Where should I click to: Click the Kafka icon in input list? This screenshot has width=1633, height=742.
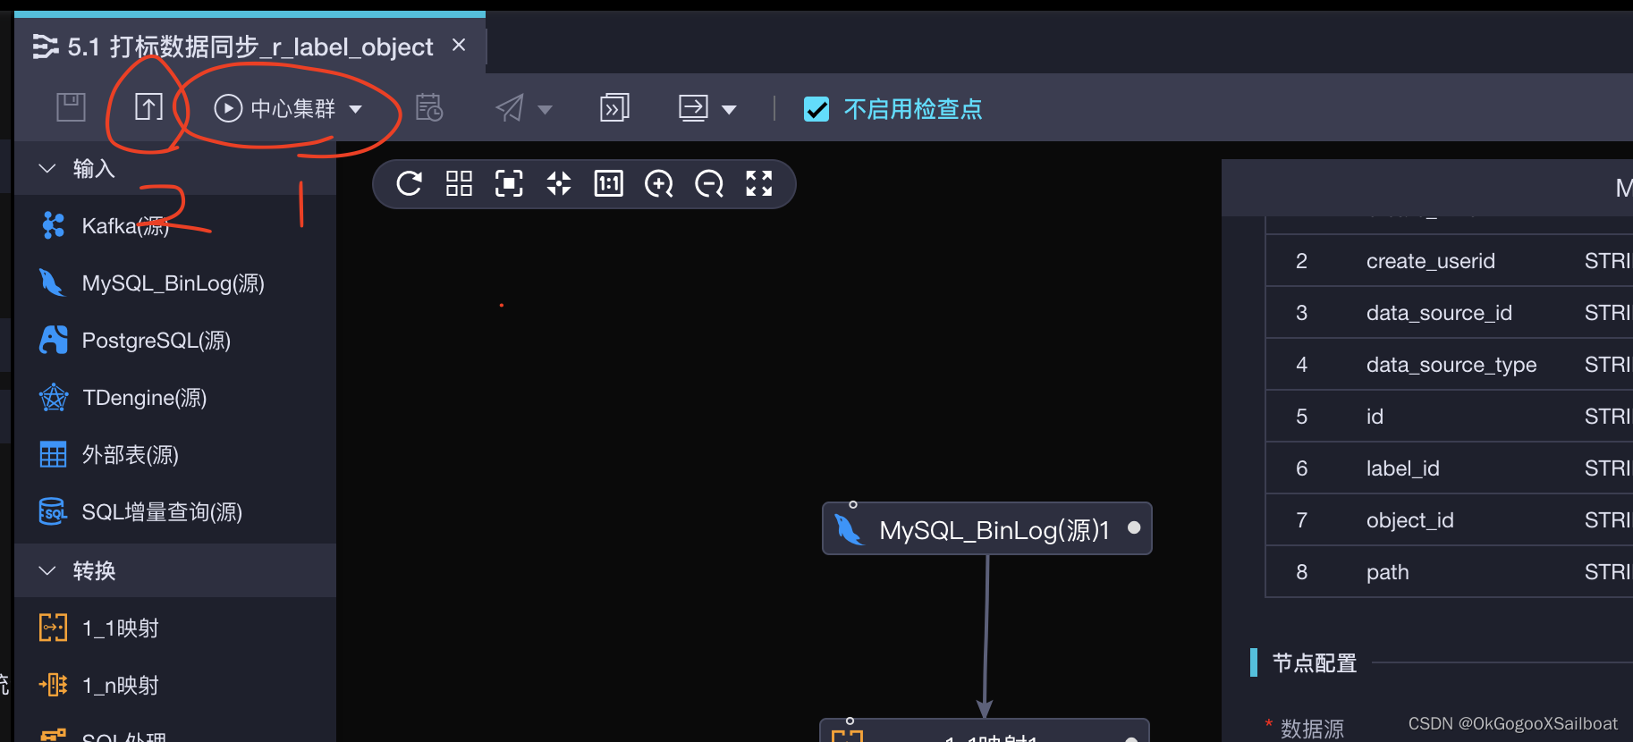(x=54, y=225)
